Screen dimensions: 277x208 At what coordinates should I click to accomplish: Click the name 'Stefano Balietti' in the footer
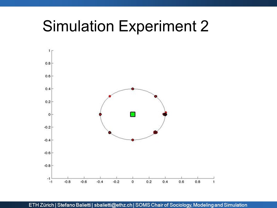[74, 205]
